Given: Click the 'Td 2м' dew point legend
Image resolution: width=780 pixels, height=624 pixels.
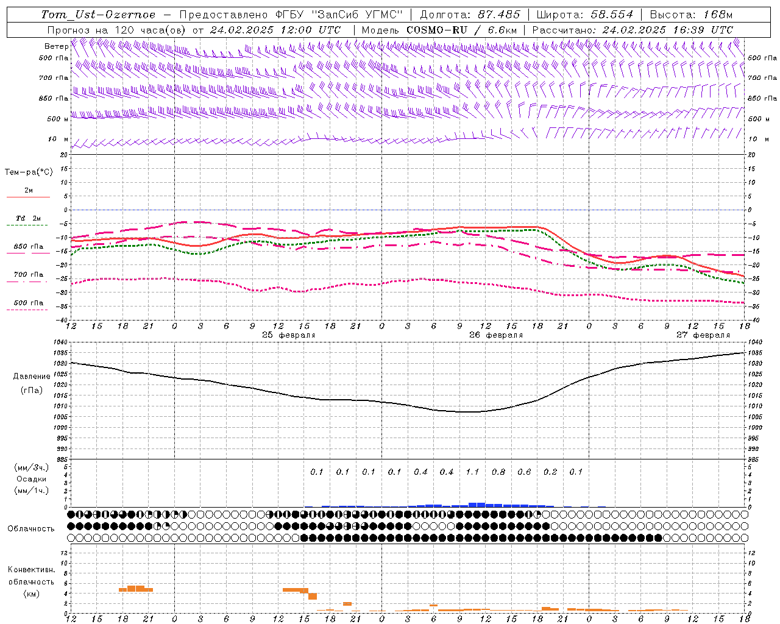Looking at the screenshot, I should point(28,218).
